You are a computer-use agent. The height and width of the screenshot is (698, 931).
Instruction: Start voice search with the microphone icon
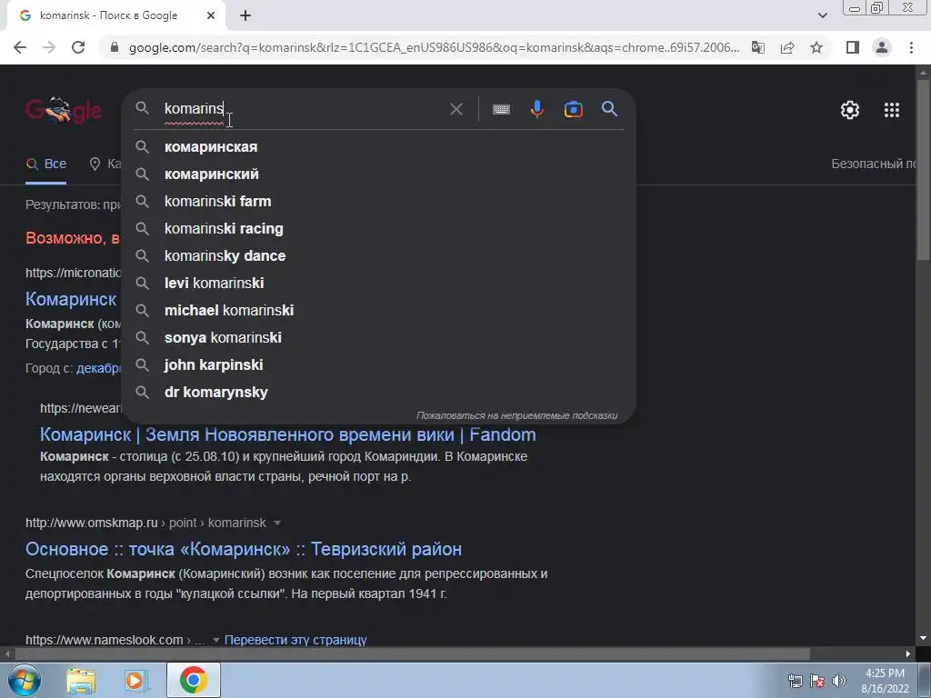[536, 109]
